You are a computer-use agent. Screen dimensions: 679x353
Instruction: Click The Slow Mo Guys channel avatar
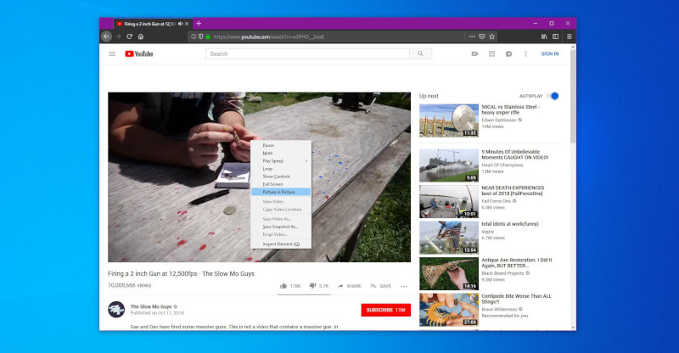(x=116, y=310)
